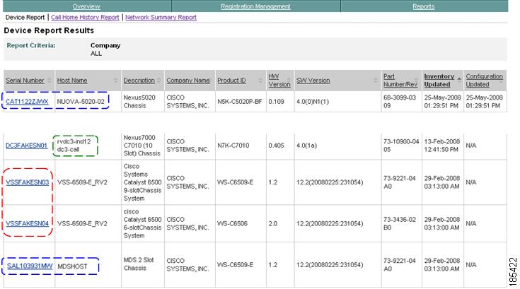Click the Serial Number column header
Screen dimensions: 520x289
point(25,81)
